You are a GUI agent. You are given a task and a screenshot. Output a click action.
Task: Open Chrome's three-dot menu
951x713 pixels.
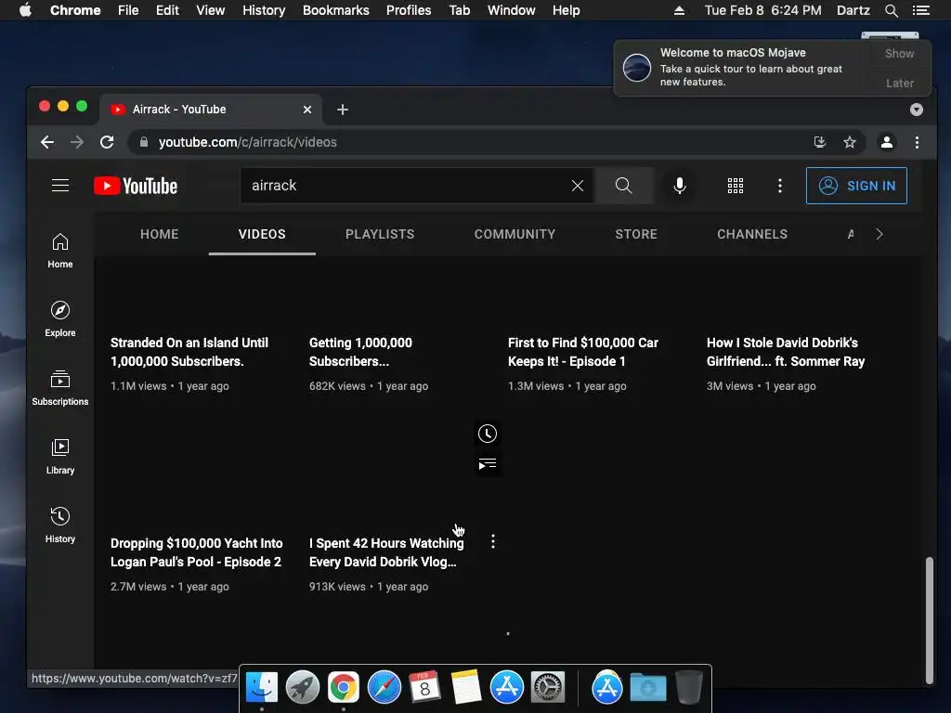pos(917,142)
